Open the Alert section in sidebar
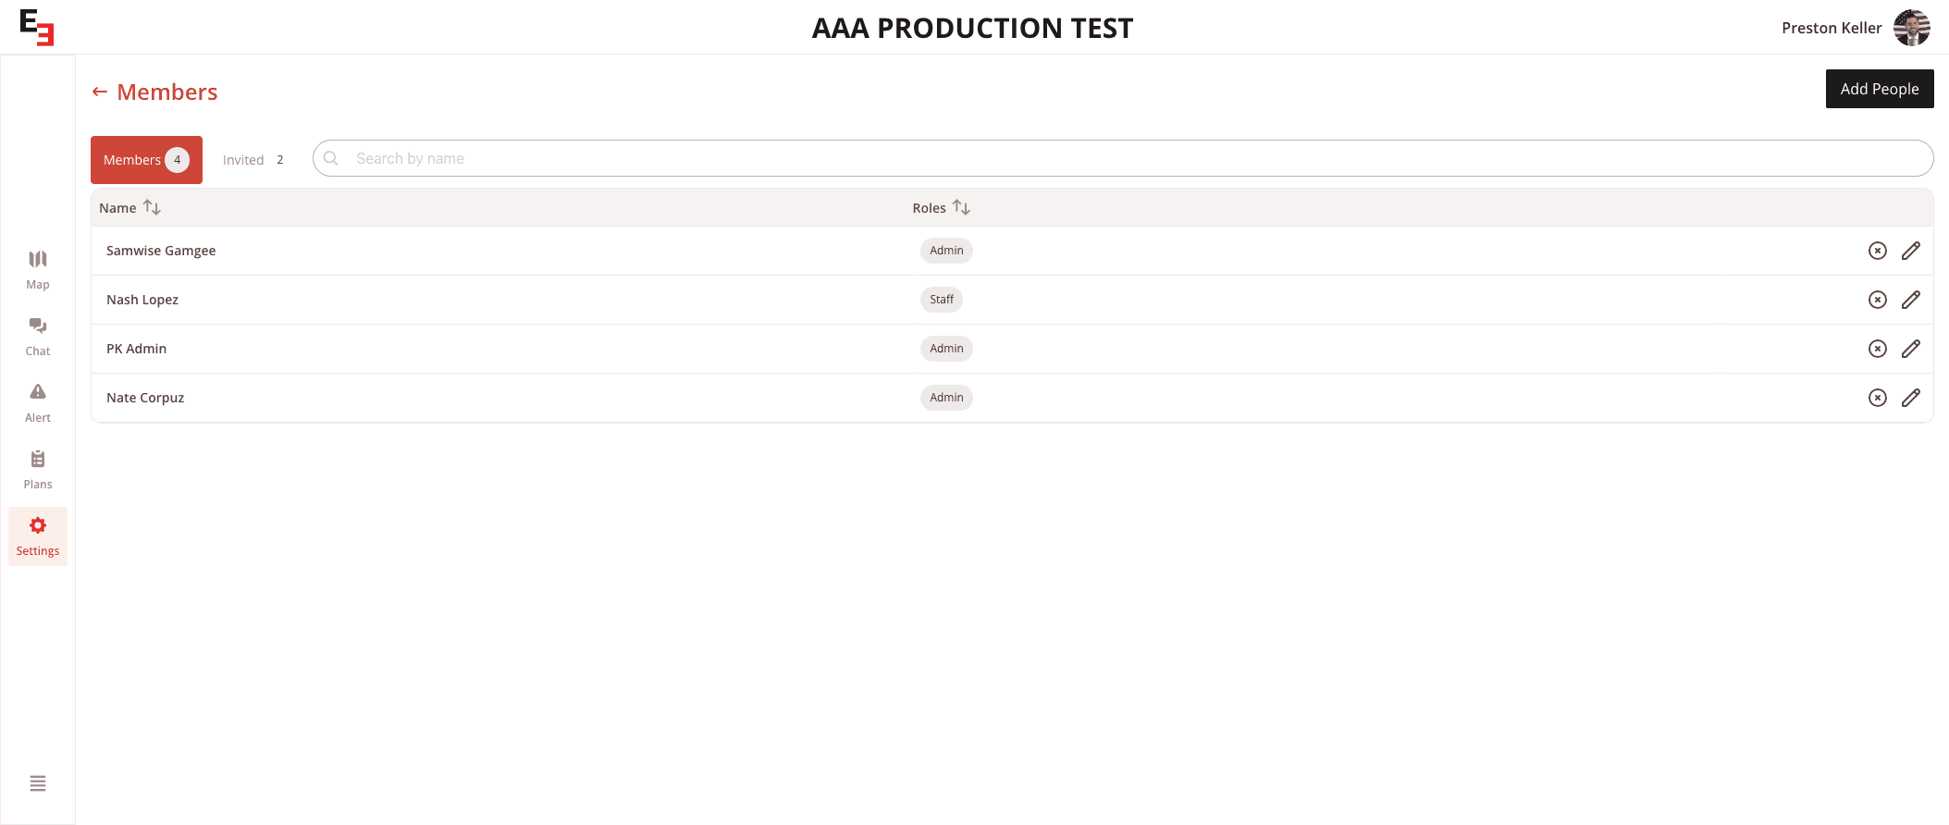The image size is (1949, 825). [38, 403]
